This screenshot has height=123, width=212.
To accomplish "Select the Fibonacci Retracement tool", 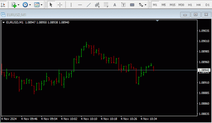I will (x=106, y=5).
